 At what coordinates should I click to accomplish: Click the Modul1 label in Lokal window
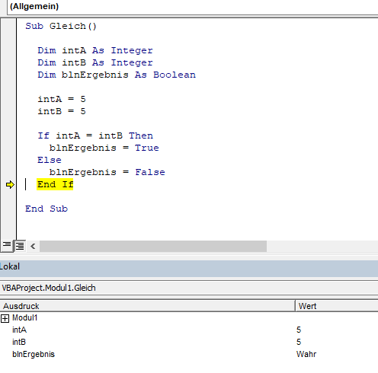pos(25,317)
